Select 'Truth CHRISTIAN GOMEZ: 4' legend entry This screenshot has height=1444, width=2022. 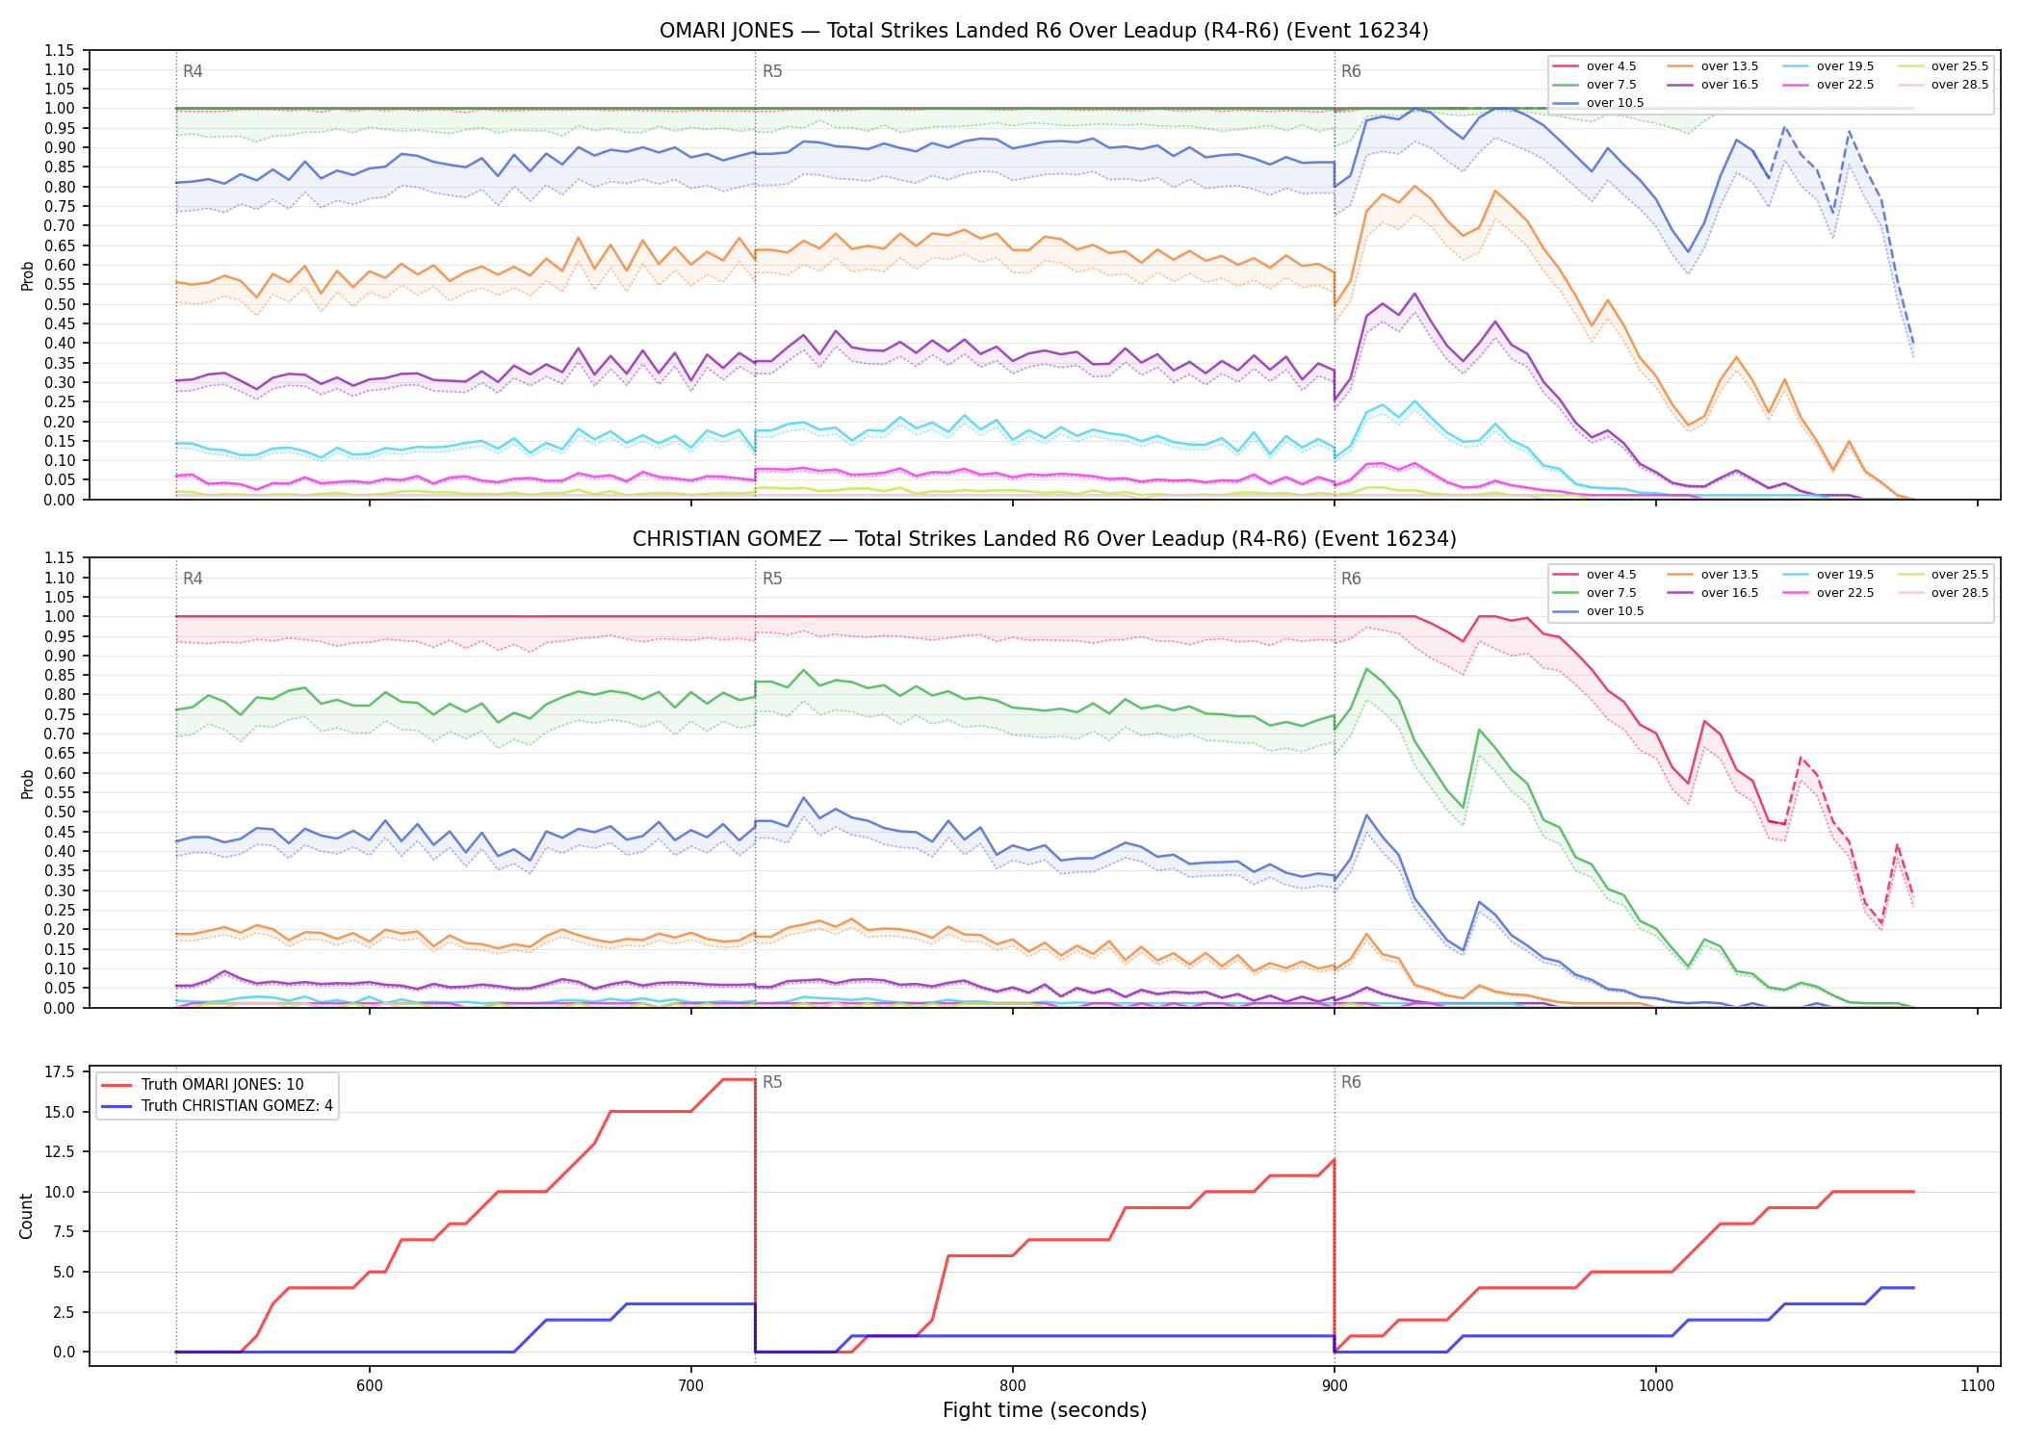237,1106
